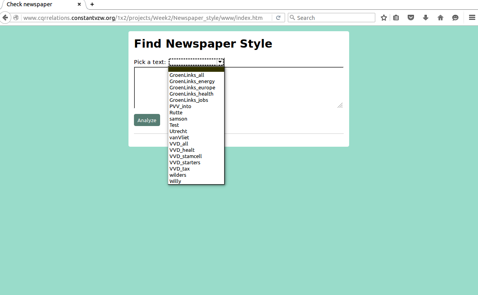Pick GroenLinks_health option
Screen dimensions: 478x295
pyautogui.click(x=196, y=94)
